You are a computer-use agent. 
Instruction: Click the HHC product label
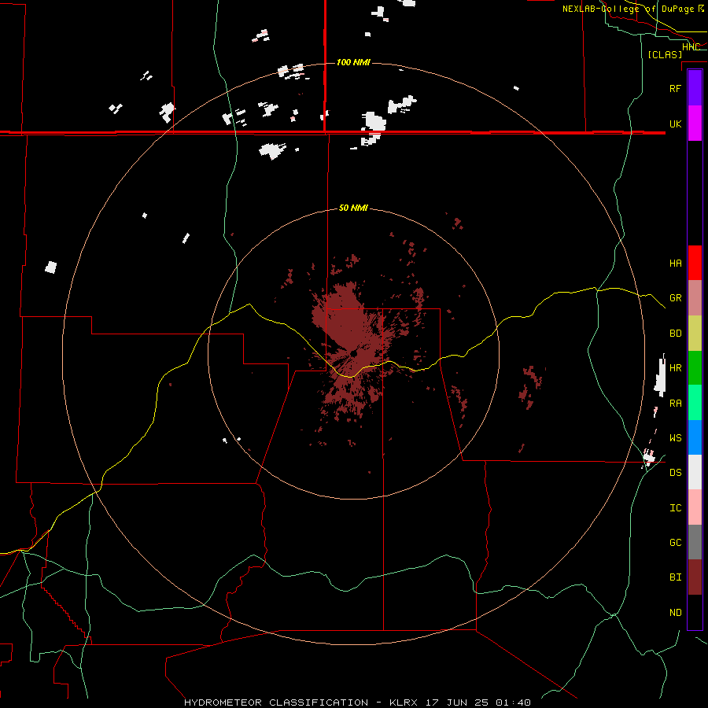[691, 47]
